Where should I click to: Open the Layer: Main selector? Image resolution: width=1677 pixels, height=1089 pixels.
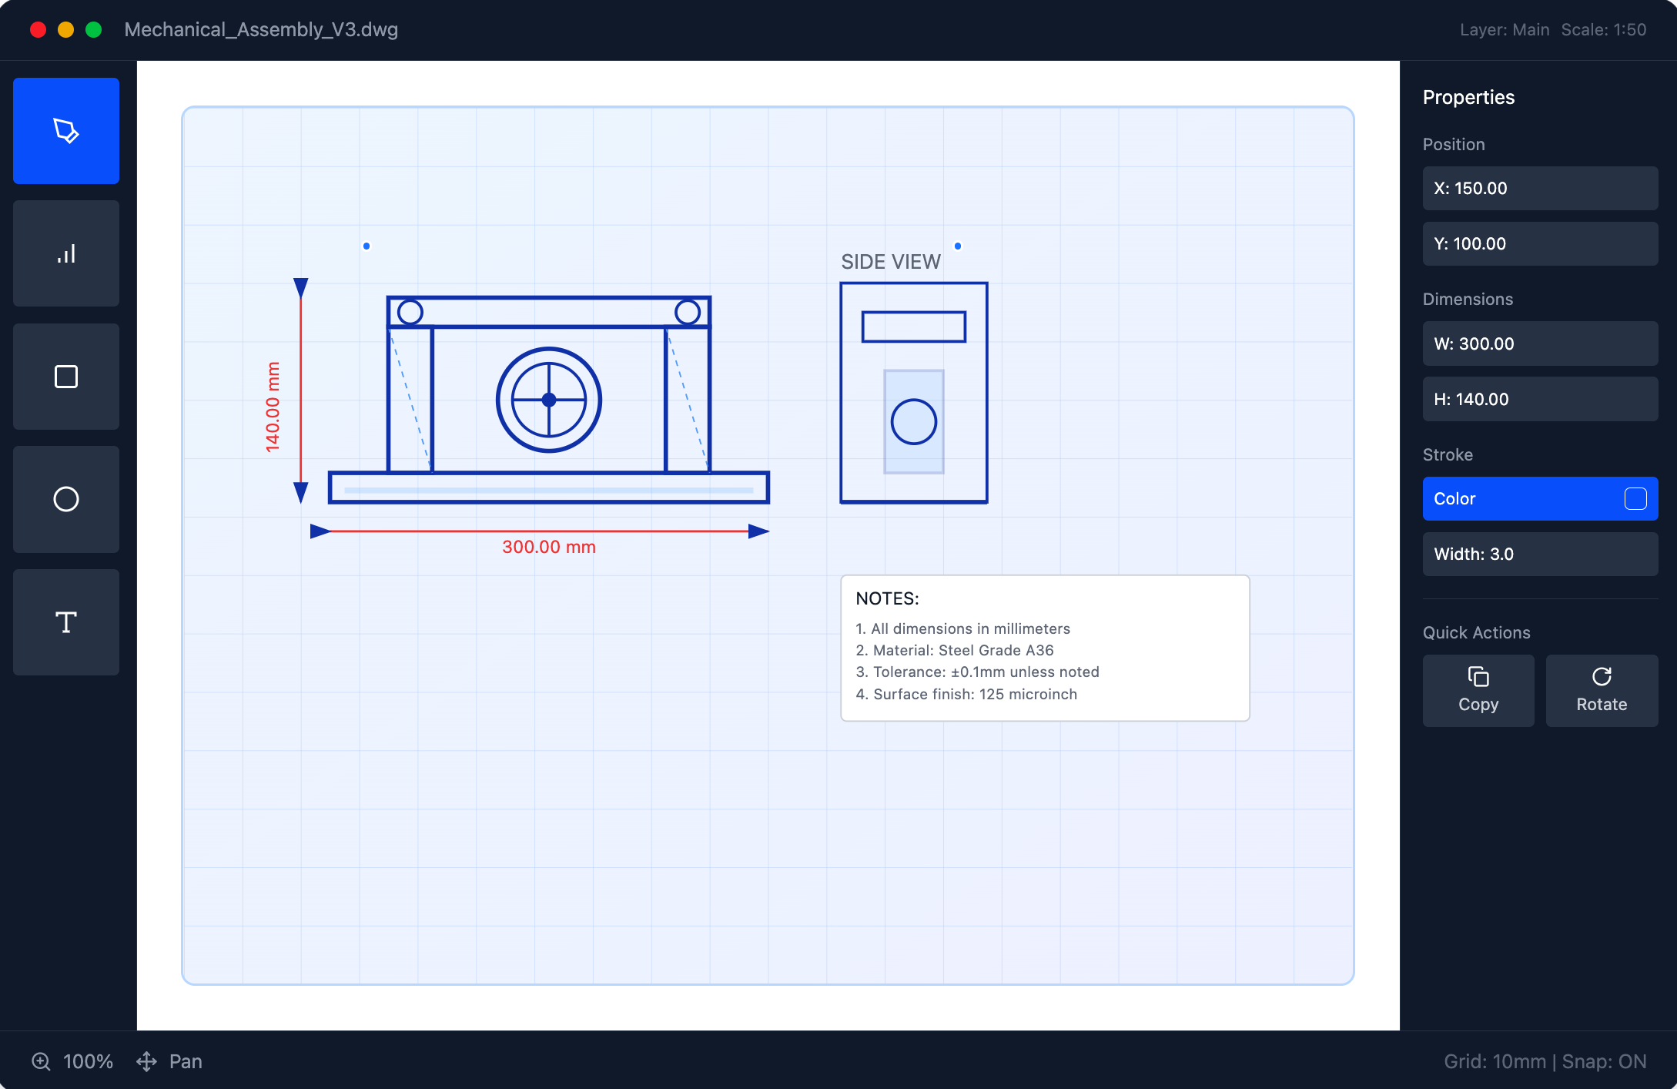pos(1504,30)
